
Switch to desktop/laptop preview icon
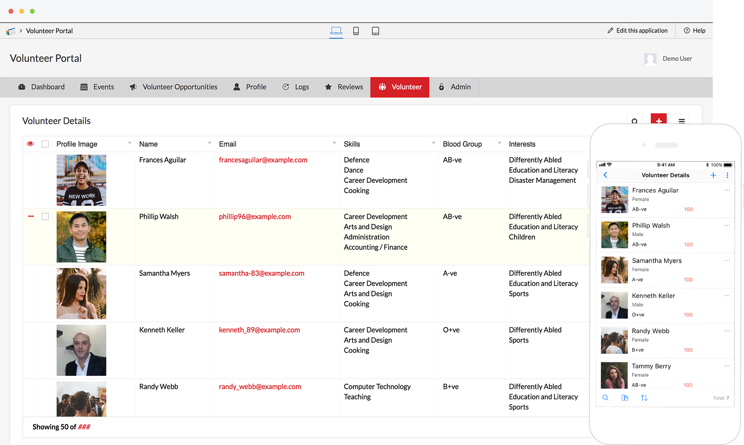point(336,31)
